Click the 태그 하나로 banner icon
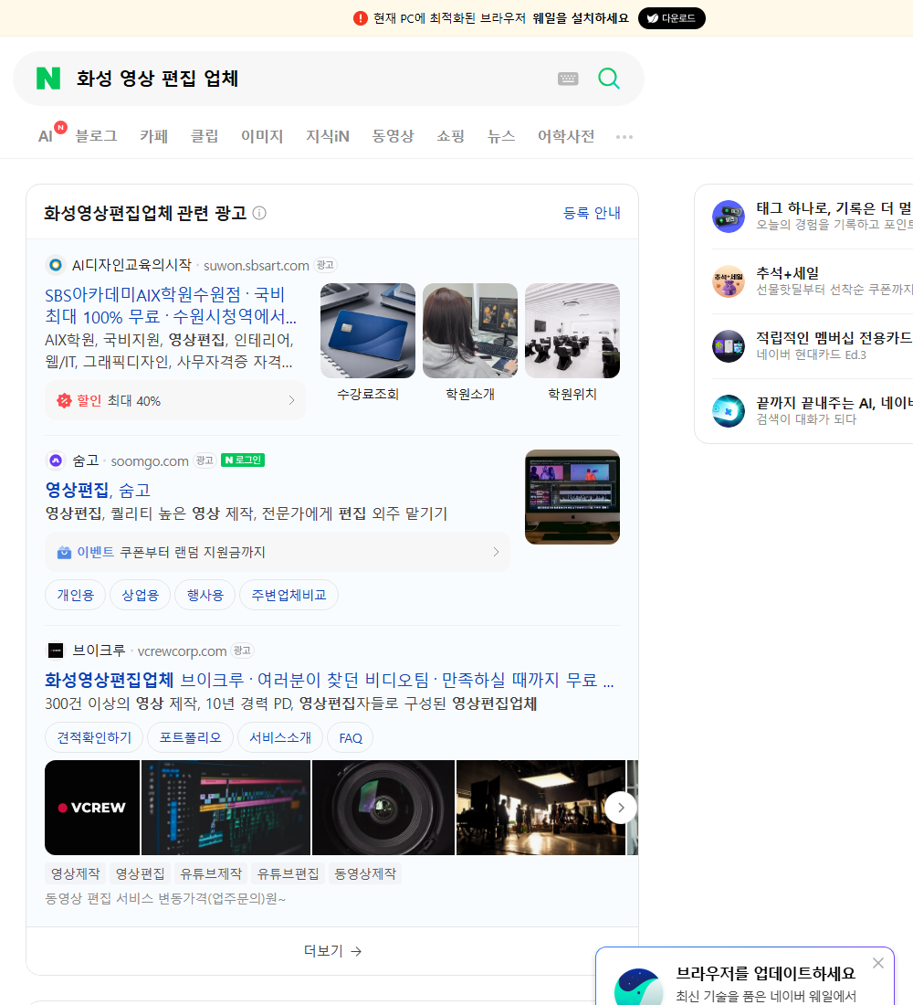Image resolution: width=913 pixels, height=1005 pixels. pos(729,216)
